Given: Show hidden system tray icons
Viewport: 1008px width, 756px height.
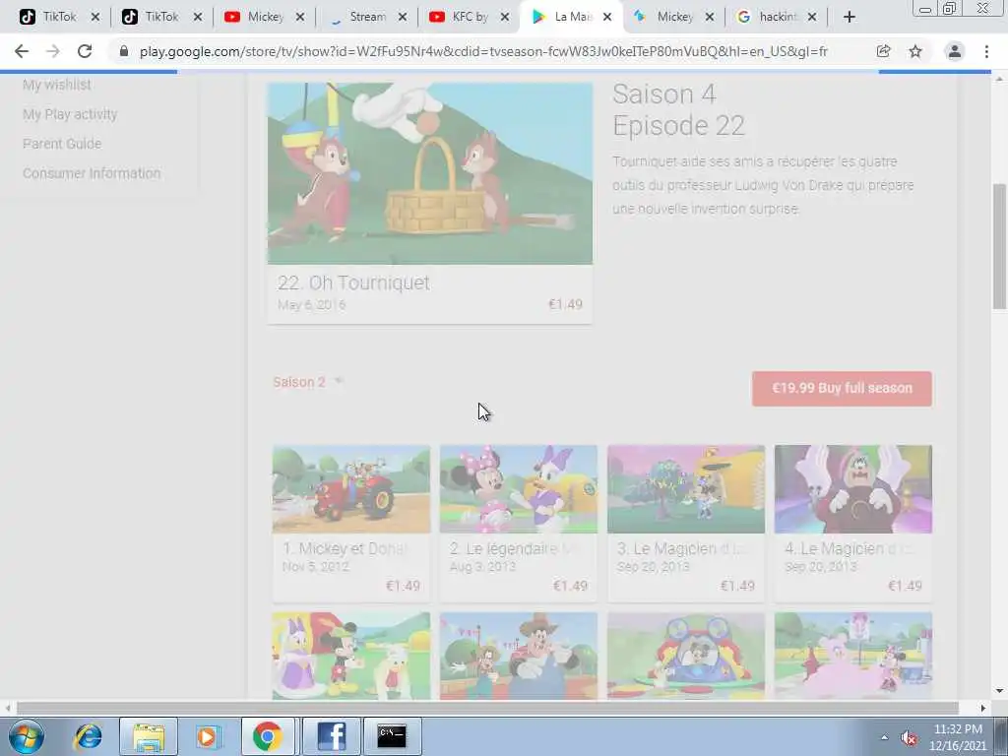Looking at the screenshot, I should coord(885,738).
